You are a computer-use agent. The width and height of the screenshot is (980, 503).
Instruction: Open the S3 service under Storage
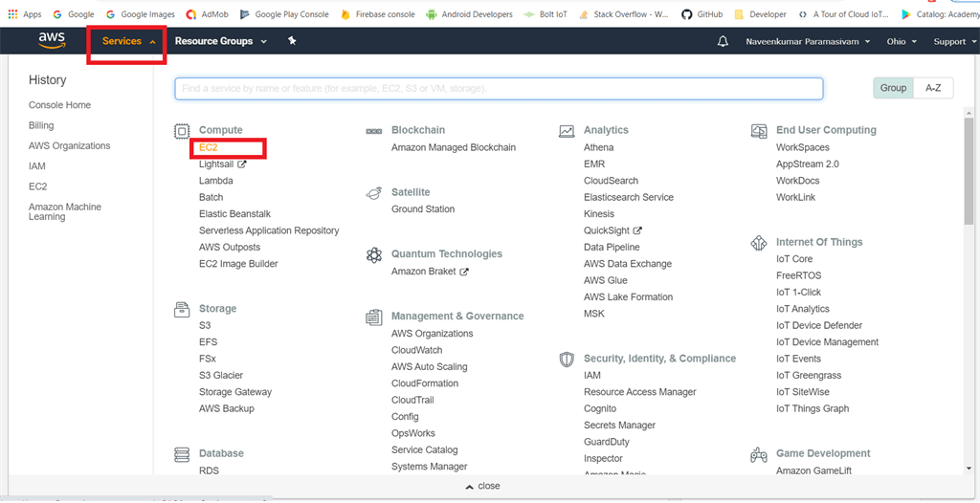coord(205,325)
